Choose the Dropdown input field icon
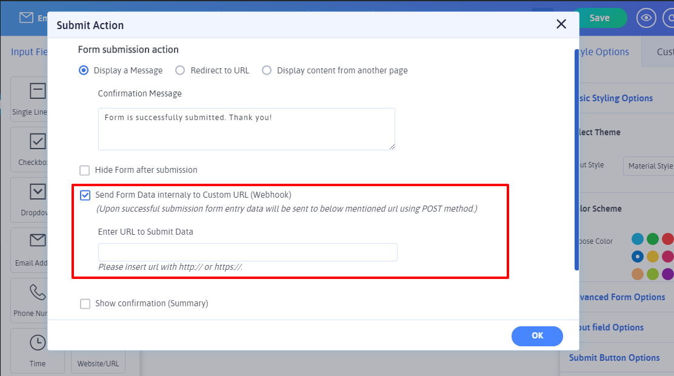674x376 pixels. coord(38,192)
